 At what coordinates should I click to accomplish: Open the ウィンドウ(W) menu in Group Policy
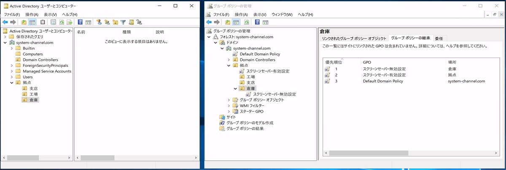[x=282, y=15]
